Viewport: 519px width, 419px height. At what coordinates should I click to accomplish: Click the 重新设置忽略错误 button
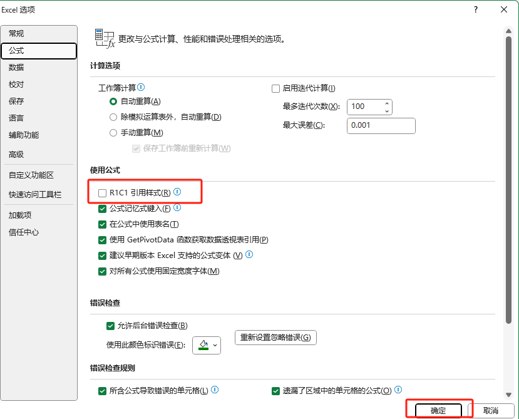[x=275, y=338]
